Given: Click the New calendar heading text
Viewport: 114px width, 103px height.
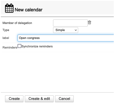Looking at the screenshot, I should tap(28, 10).
